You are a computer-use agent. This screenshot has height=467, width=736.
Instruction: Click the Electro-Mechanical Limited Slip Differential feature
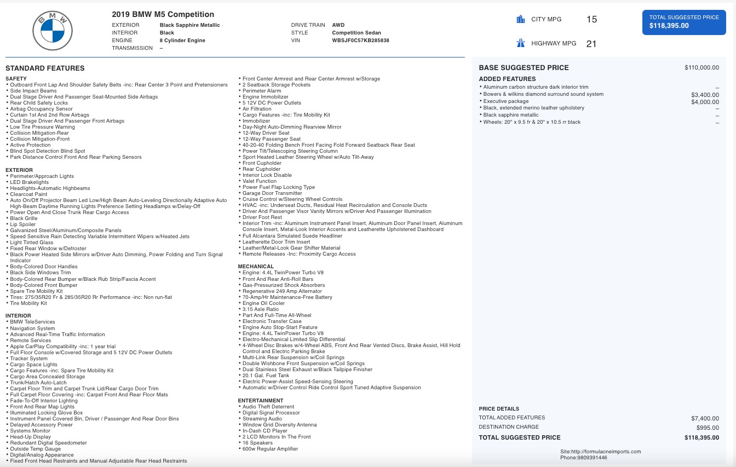click(x=292, y=339)
